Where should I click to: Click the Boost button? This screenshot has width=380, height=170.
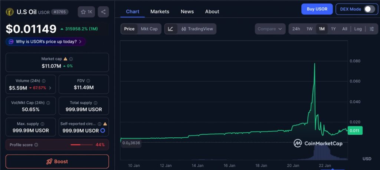point(57,161)
